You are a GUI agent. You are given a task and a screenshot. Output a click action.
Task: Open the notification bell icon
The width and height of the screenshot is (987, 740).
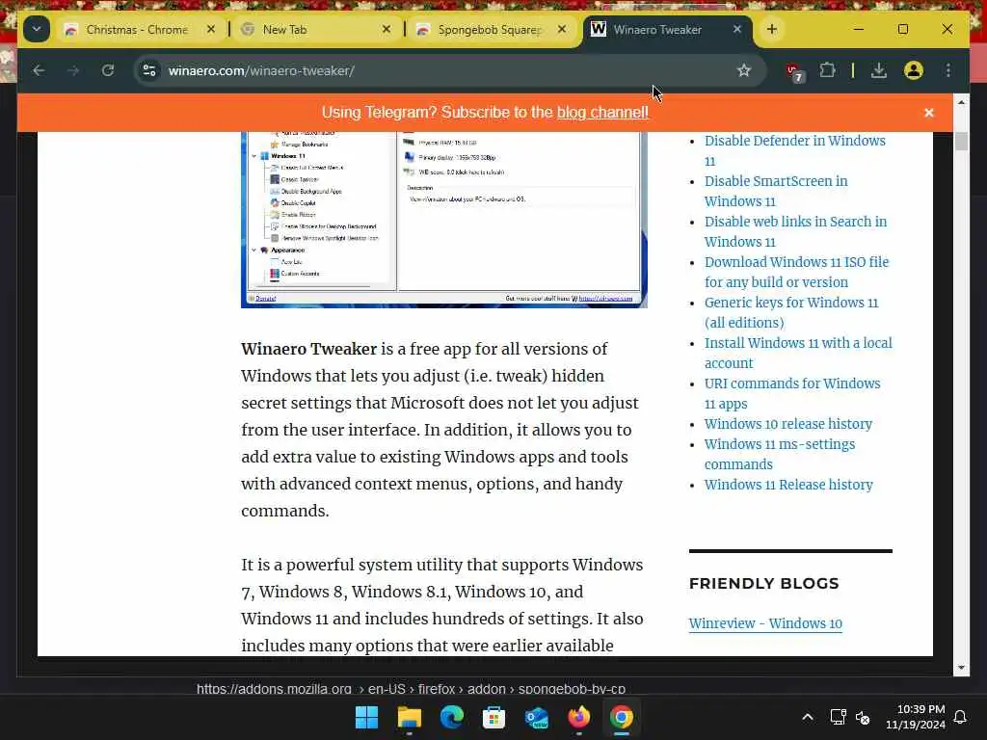[961, 717]
